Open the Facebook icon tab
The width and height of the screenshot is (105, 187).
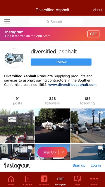click(44, 179)
